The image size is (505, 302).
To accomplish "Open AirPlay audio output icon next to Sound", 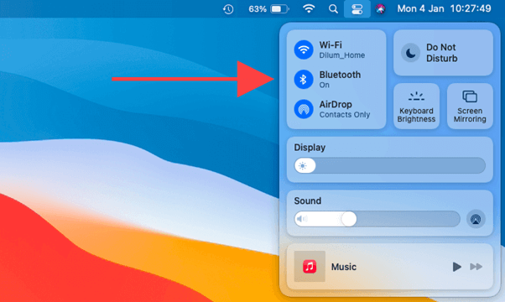I will click(476, 219).
